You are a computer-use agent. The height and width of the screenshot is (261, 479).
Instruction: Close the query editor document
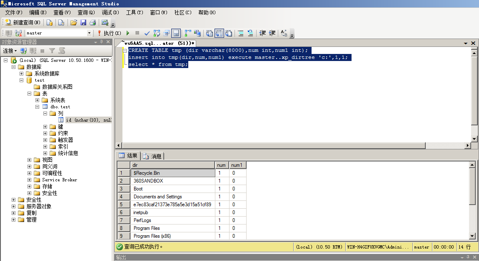(473, 43)
